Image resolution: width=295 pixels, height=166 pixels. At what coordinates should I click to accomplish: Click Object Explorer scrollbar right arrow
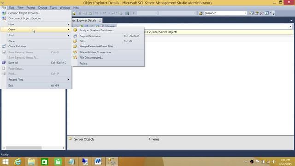click(x=64, y=148)
